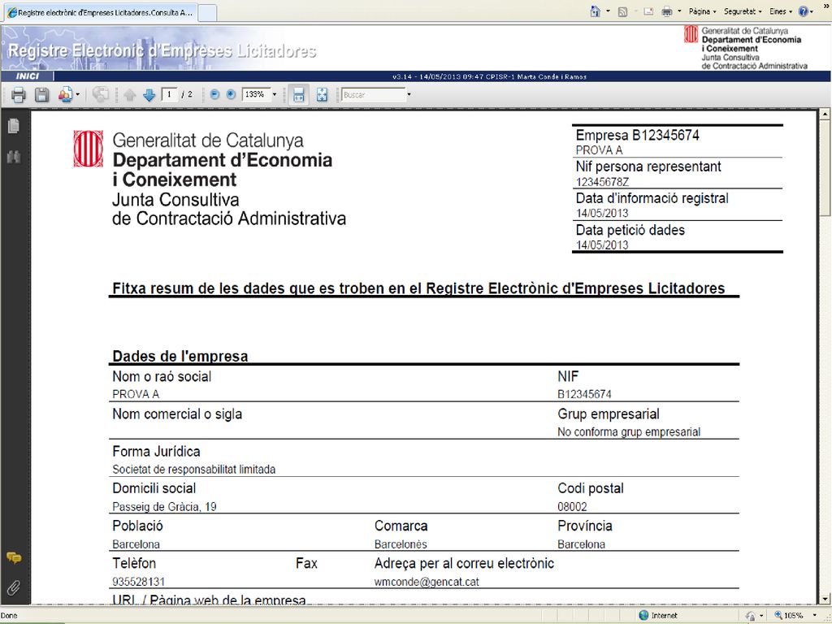
Task: Click the postal code 08002
Action: coord(572,507)
